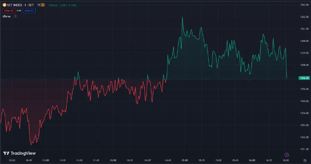Click the 11:45 time axis label
Screen dimensions: 311x164
click(x=96, y=160)
